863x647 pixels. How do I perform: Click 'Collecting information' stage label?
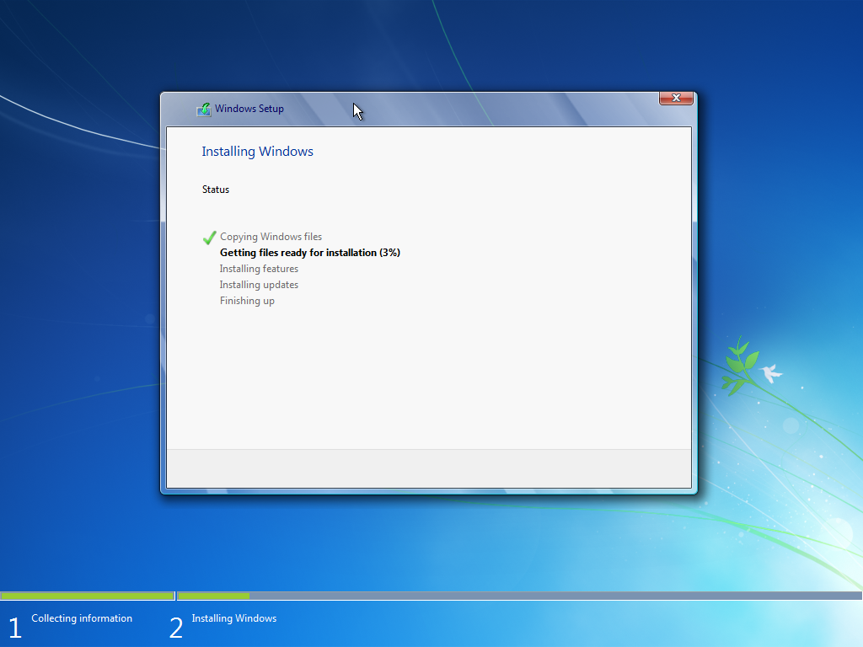[82, 618]
